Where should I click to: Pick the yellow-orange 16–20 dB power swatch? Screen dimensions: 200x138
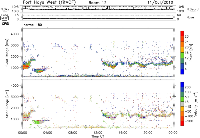coord(182,50)
